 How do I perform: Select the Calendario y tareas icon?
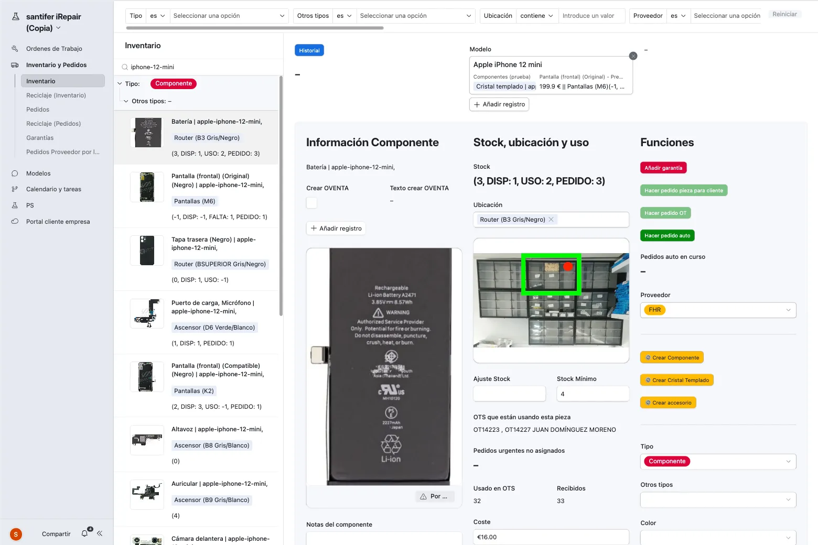pyautogui.click(x=14, y=189)
